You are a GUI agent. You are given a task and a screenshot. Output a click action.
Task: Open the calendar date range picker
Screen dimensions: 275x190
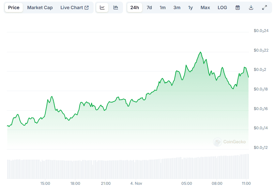[x=237, y=8]
